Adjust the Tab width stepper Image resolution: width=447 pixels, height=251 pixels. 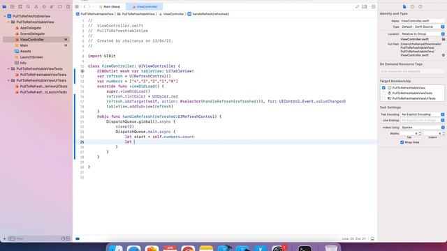click(420, 133)
